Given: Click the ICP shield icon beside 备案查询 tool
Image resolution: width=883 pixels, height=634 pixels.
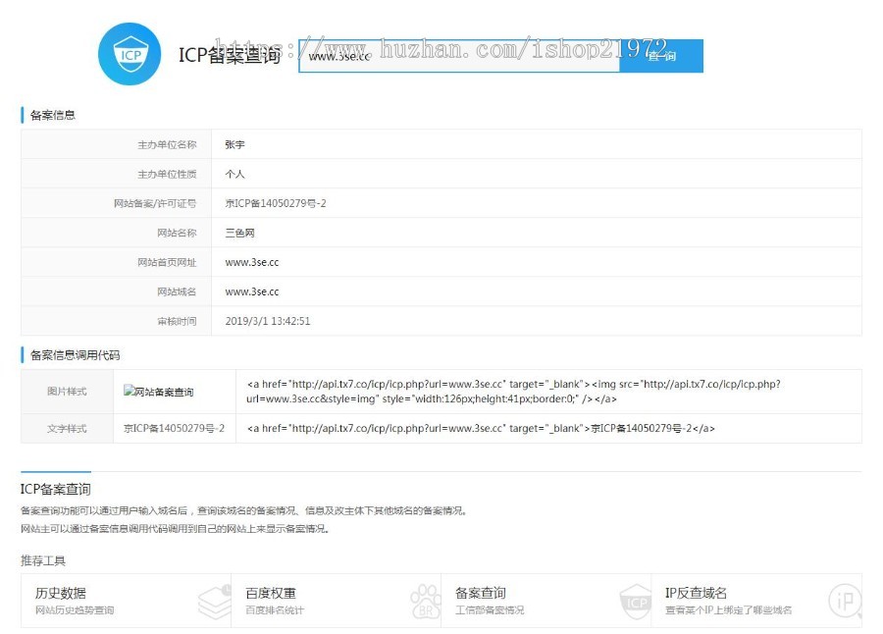Looking at the screenshot, I should [x=635, y=600].
